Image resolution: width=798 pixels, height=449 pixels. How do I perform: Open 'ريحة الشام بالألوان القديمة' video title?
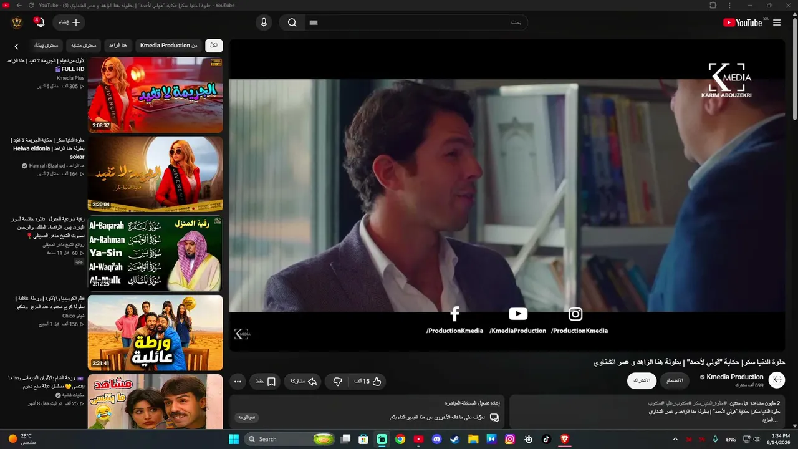[46, 382]
